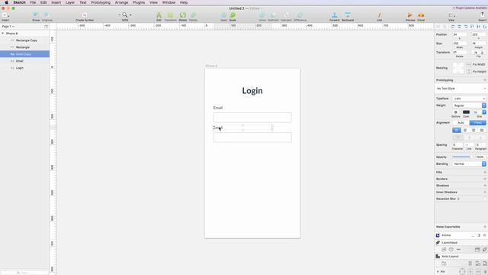Screen dimensions: 488x275
Task: Click the Union boolean icon
Action: (262, 15)
